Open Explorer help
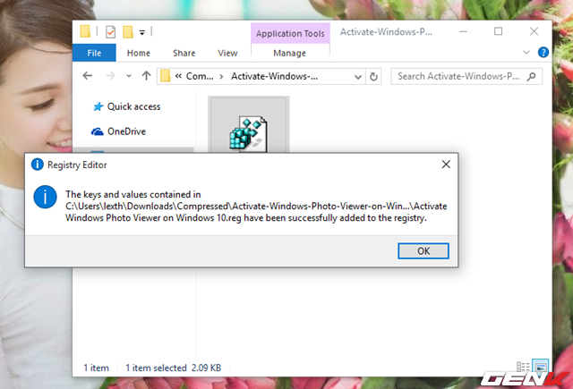 tap(543, 53)
